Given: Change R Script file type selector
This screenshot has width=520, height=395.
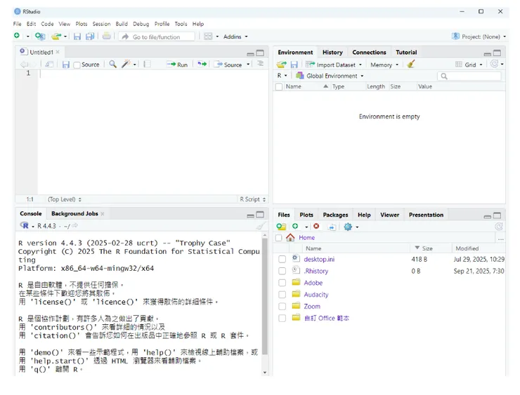Looking at the screenshot, I should click(x=253, y=199).
